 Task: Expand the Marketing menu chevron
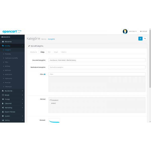click(x=22, y=107)
